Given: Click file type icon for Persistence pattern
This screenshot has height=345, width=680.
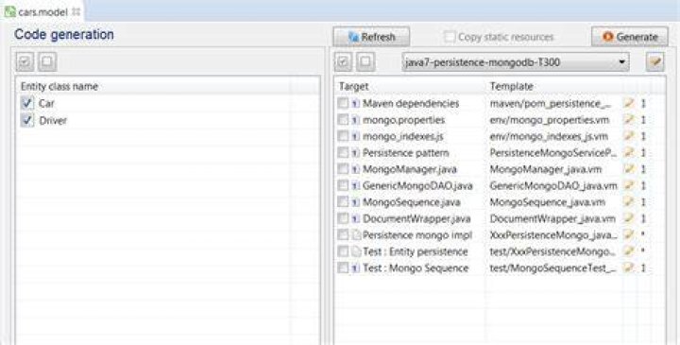Looking at the screenshot, I should coord(356,153).
